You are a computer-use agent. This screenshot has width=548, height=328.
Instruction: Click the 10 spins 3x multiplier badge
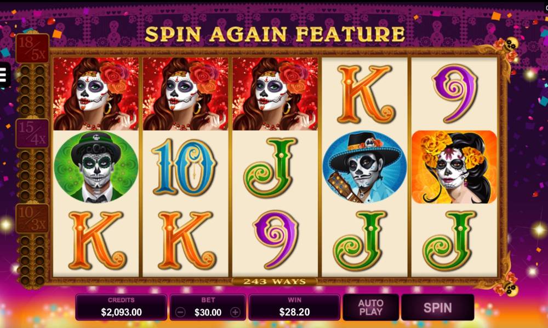tap(32, 218)
